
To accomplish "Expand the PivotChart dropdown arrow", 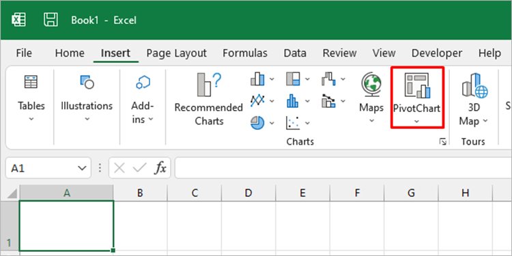I will 416,122.
